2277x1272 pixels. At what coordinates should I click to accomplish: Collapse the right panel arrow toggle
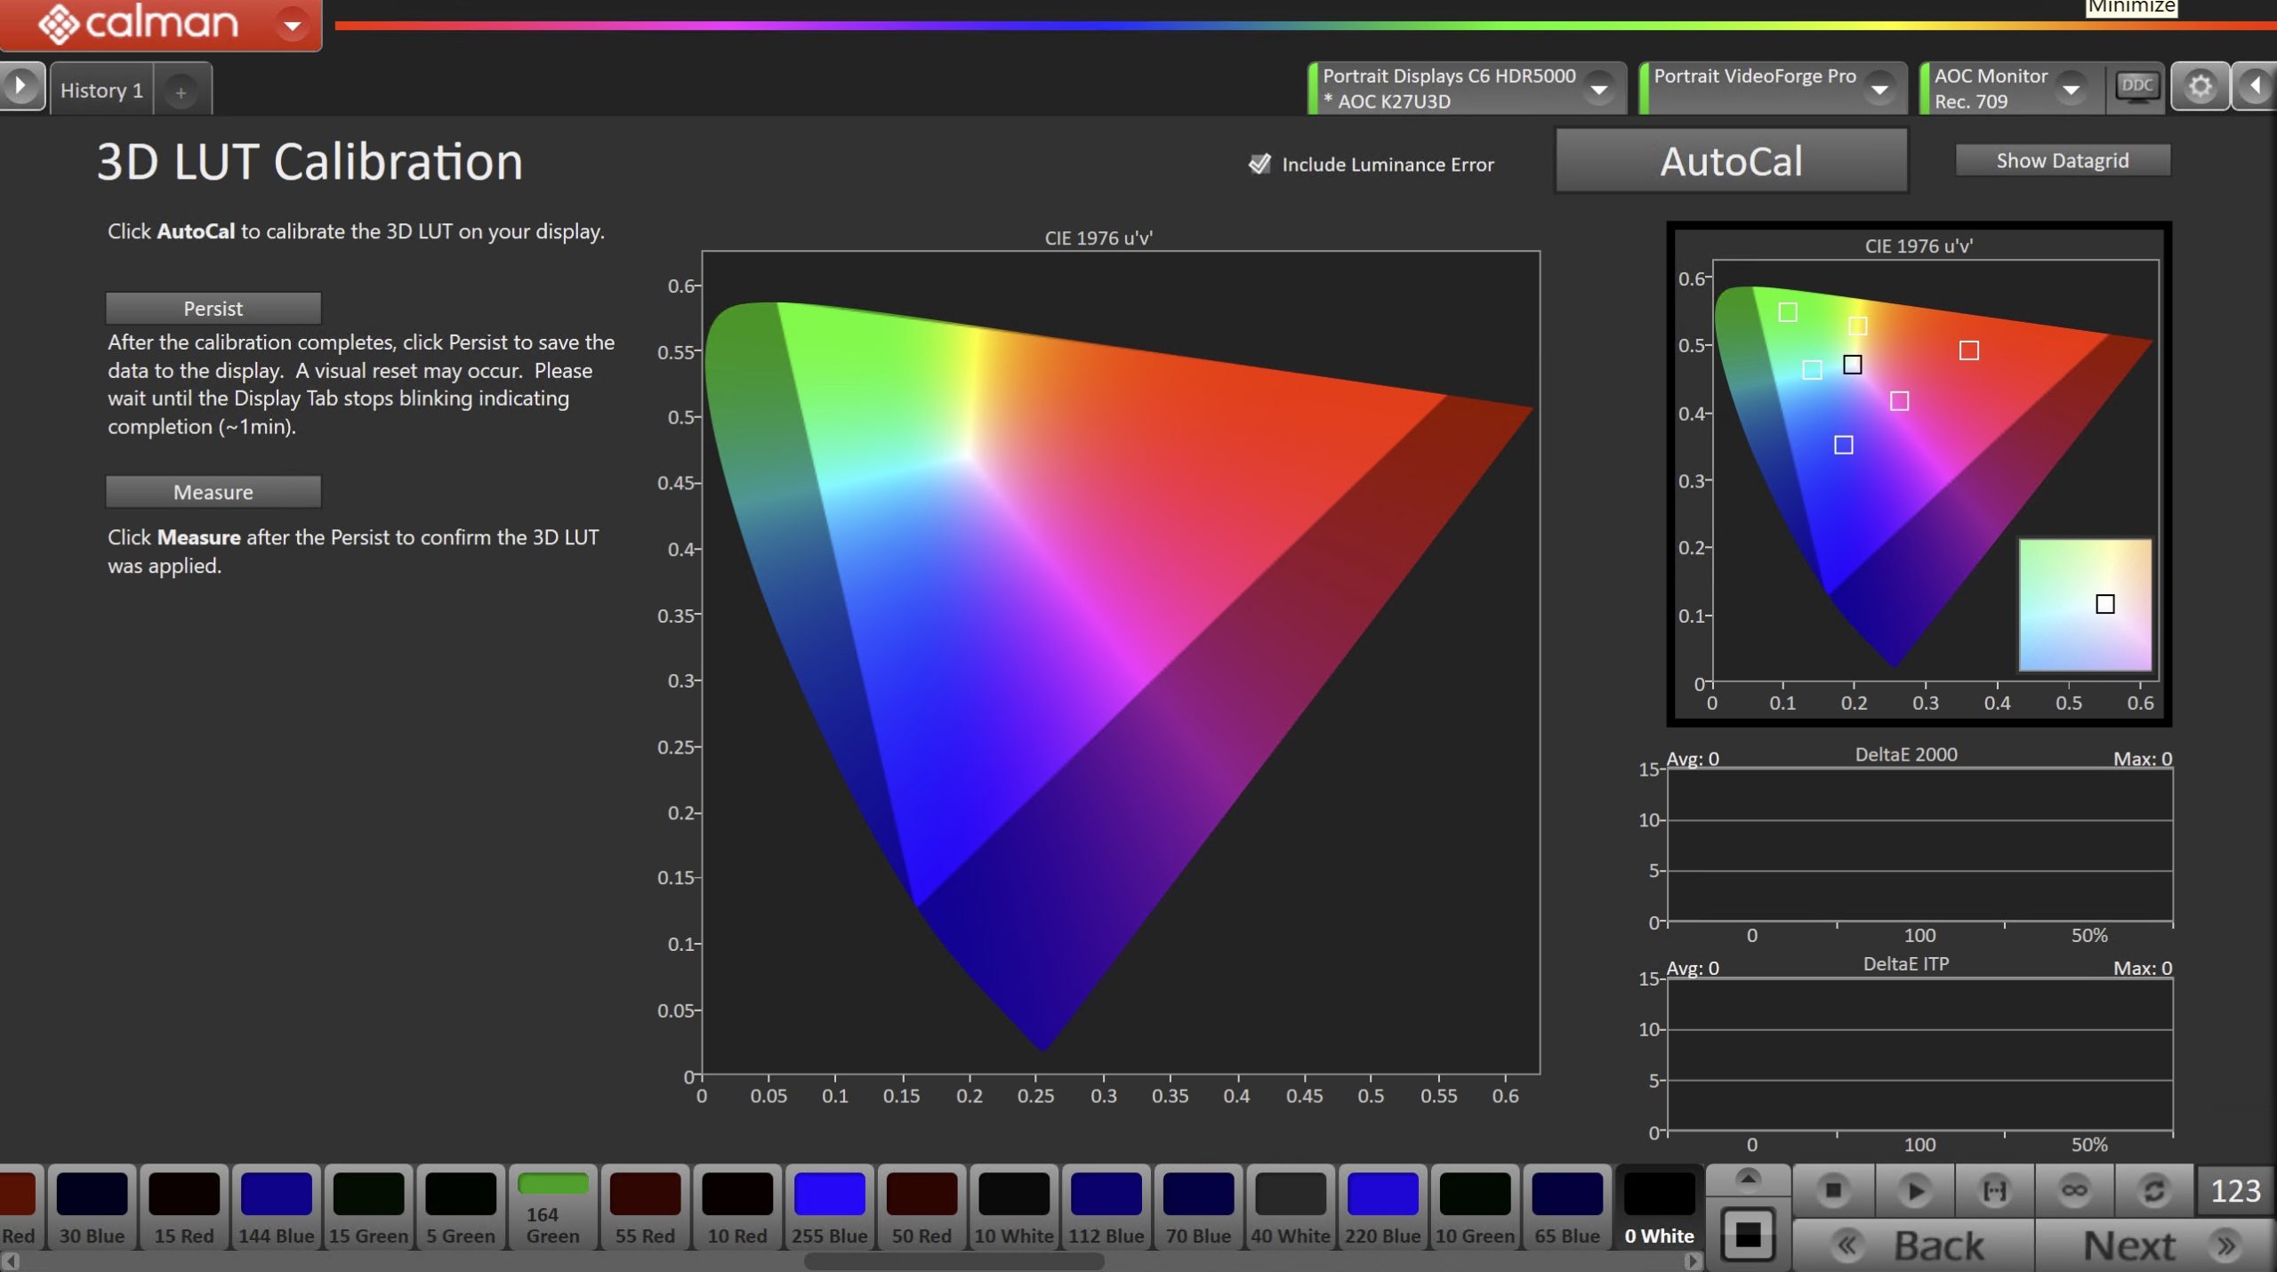tap(2255, 86)
